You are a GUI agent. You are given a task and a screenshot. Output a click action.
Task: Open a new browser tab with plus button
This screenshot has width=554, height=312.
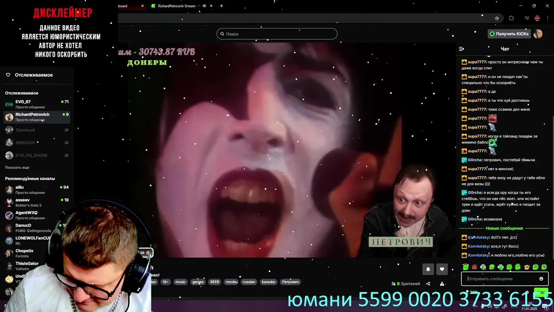tap(222, 6)
